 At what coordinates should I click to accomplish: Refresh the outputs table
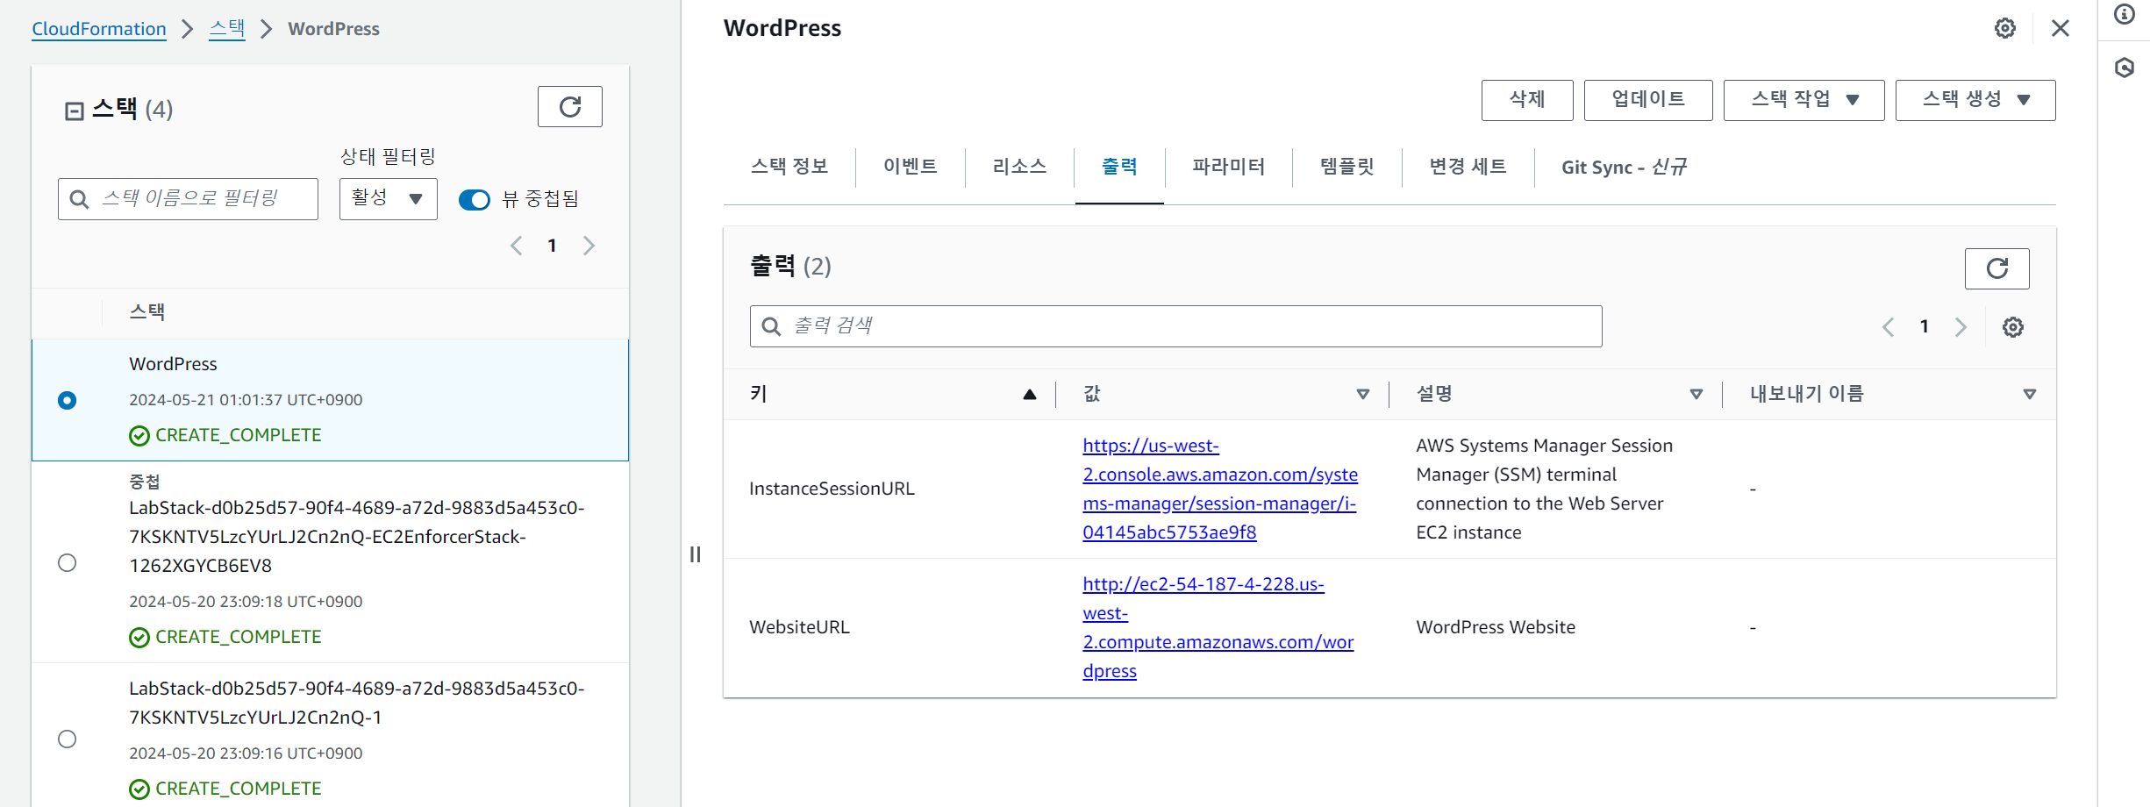1996,268
